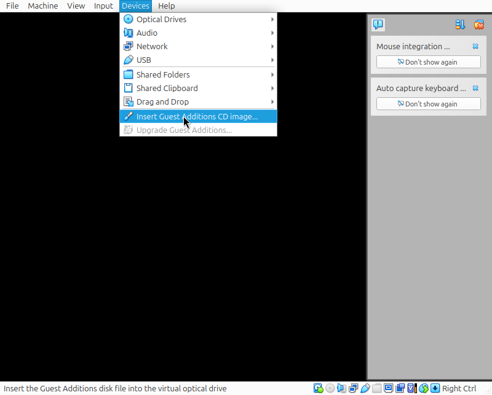492x395 pixels.
Task: Dismiss the Mouse integration notification
Action: point(475,47)
